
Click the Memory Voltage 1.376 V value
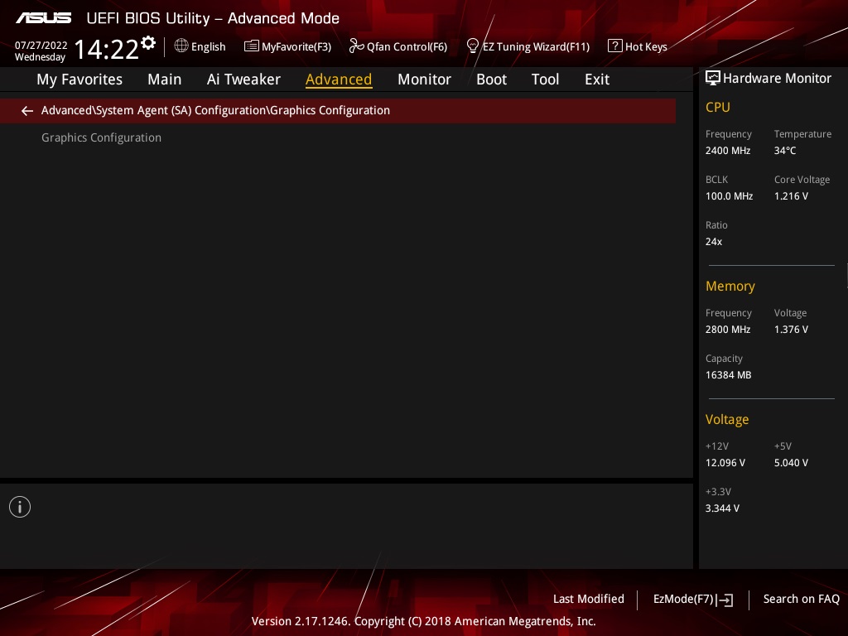[791, 330]
